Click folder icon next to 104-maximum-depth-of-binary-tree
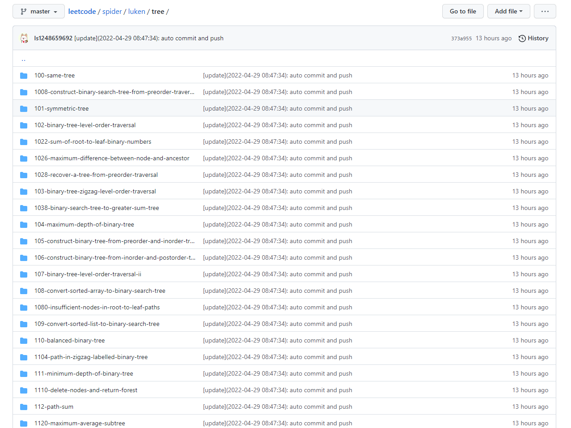Image resolution: width=571 pixels, height=428 pixels. tap(24, 225)
